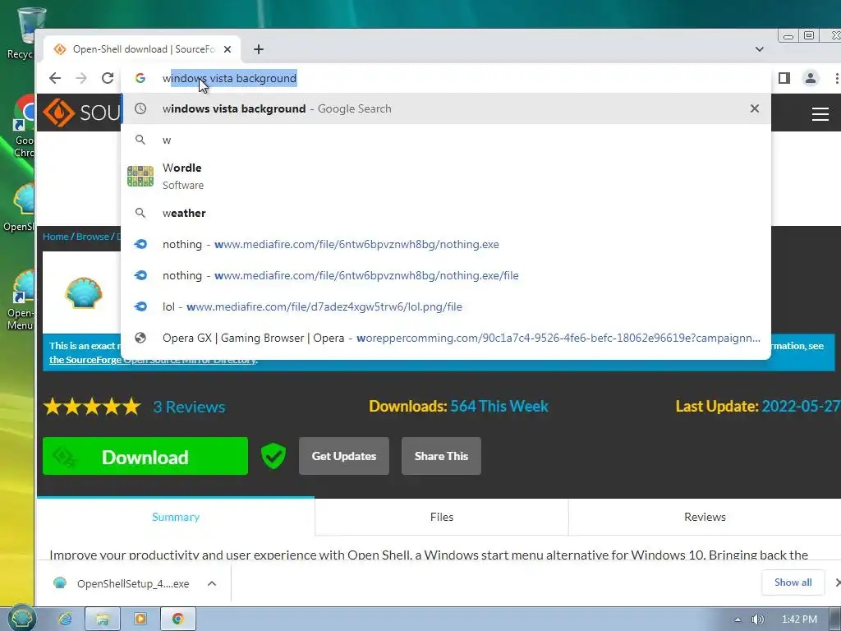Go back with the browser back arrow
The image size is (841, 631).
click(55, 78)
